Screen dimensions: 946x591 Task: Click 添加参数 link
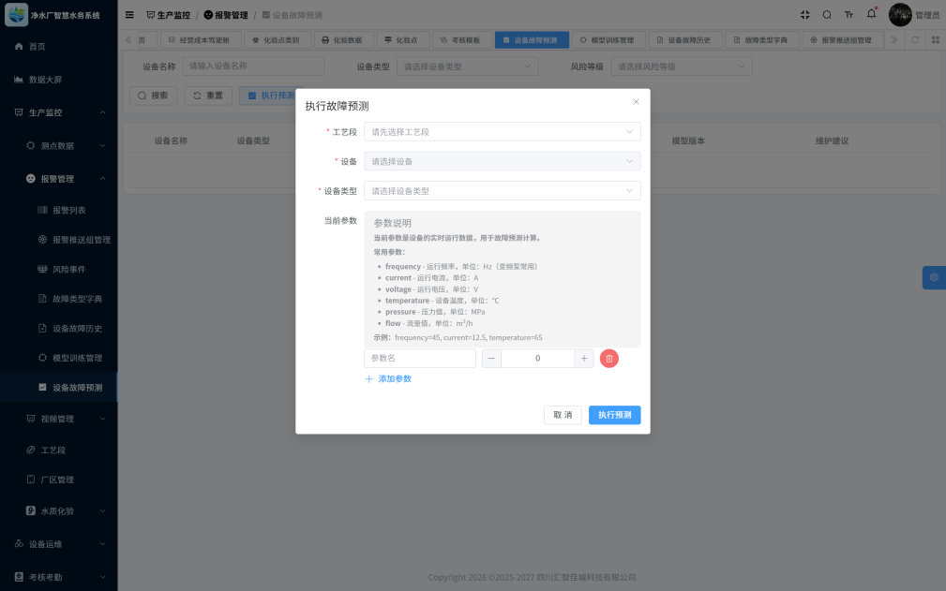point(388,379)
